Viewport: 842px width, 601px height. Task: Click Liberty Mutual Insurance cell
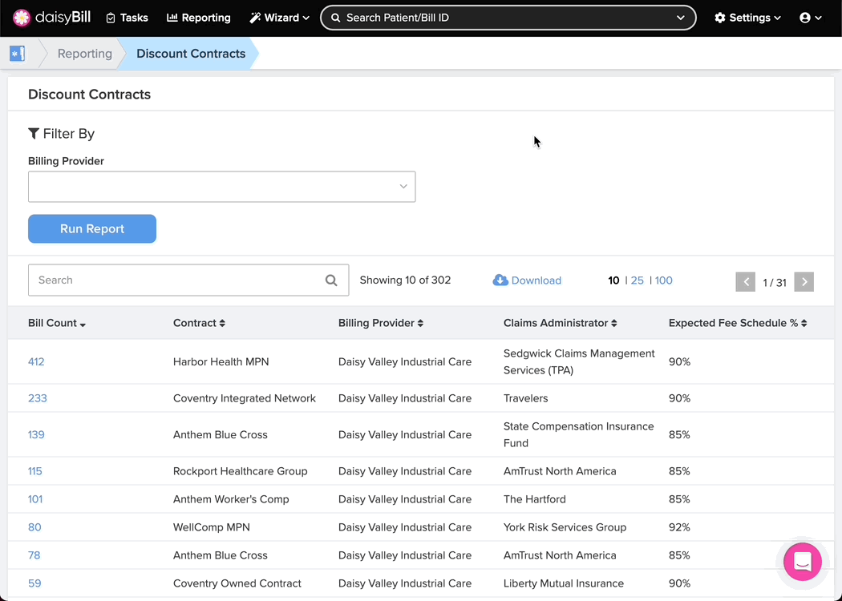563,583
